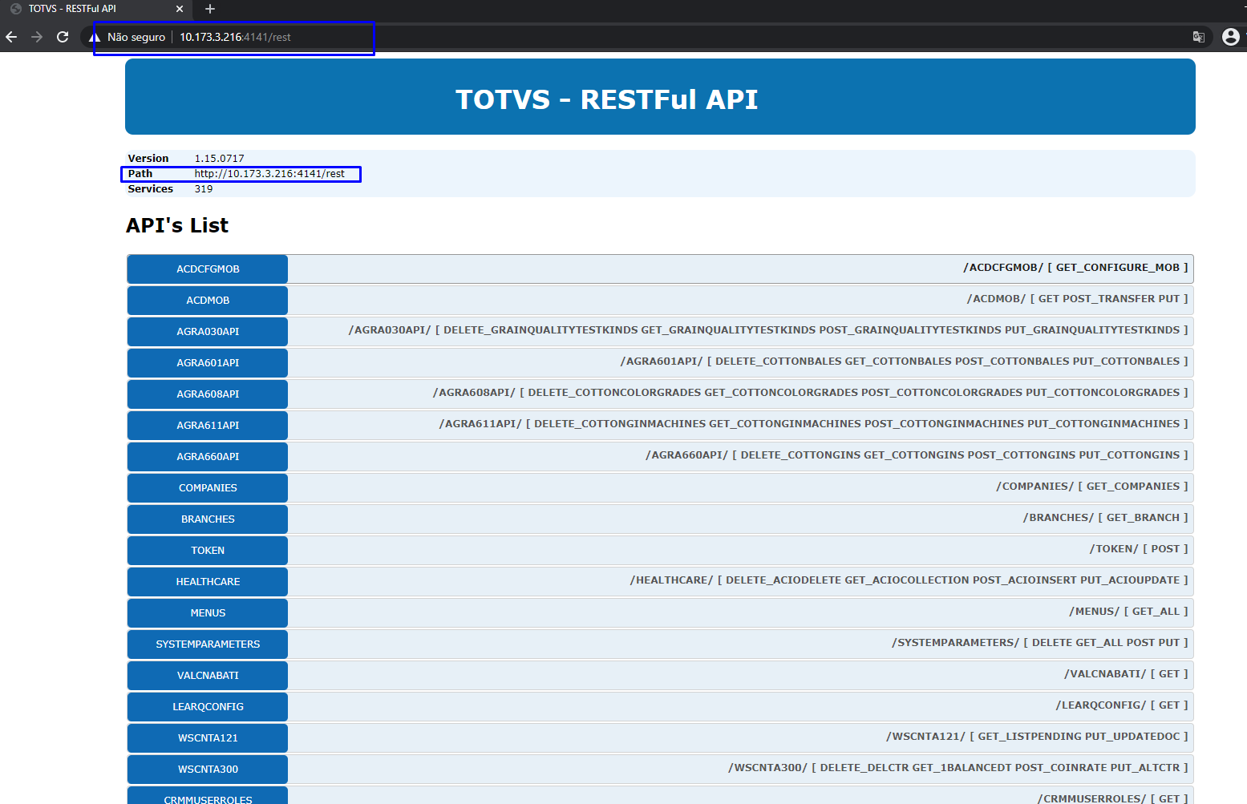Click the version value 1.15.0717
Image resolution: width=1247 pixels, height=804 pixels.
pos(219,159)
